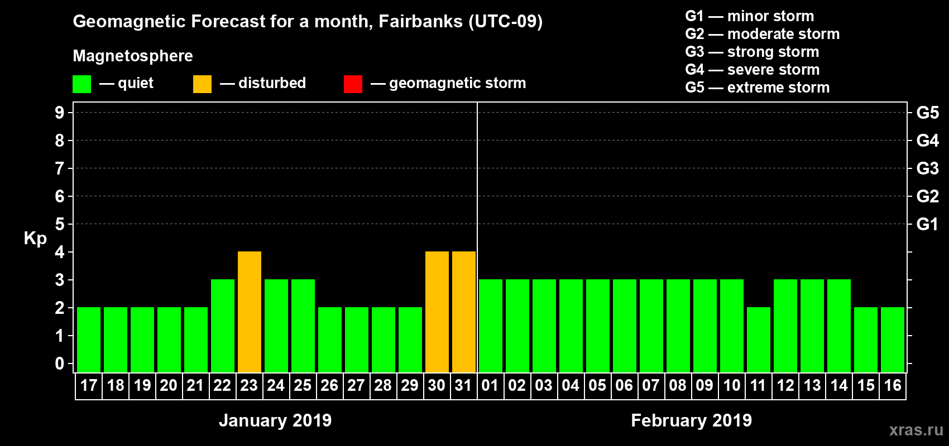Click the green quiet legend swatch

[82, 84]
